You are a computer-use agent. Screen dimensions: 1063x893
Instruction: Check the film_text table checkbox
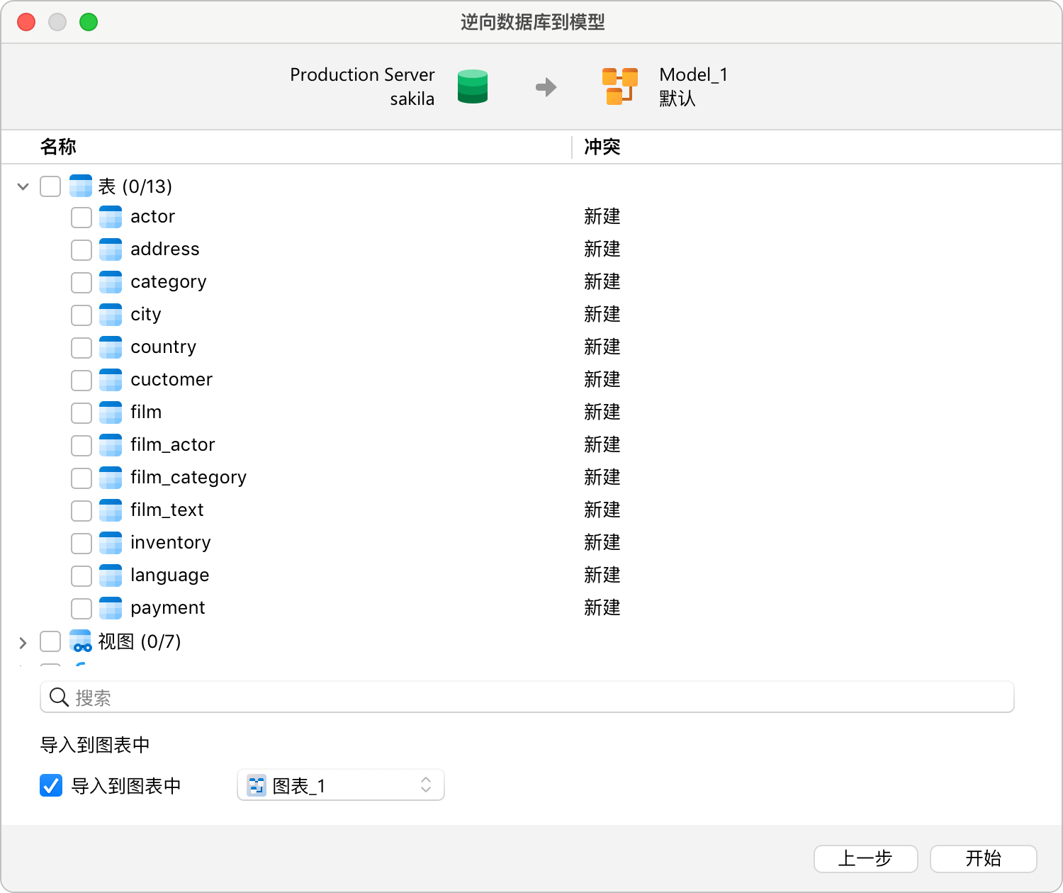click(x=81, y=511)
